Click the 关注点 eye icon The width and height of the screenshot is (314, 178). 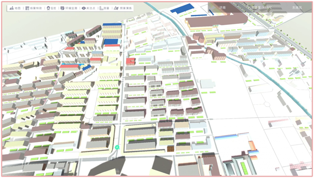84,8
